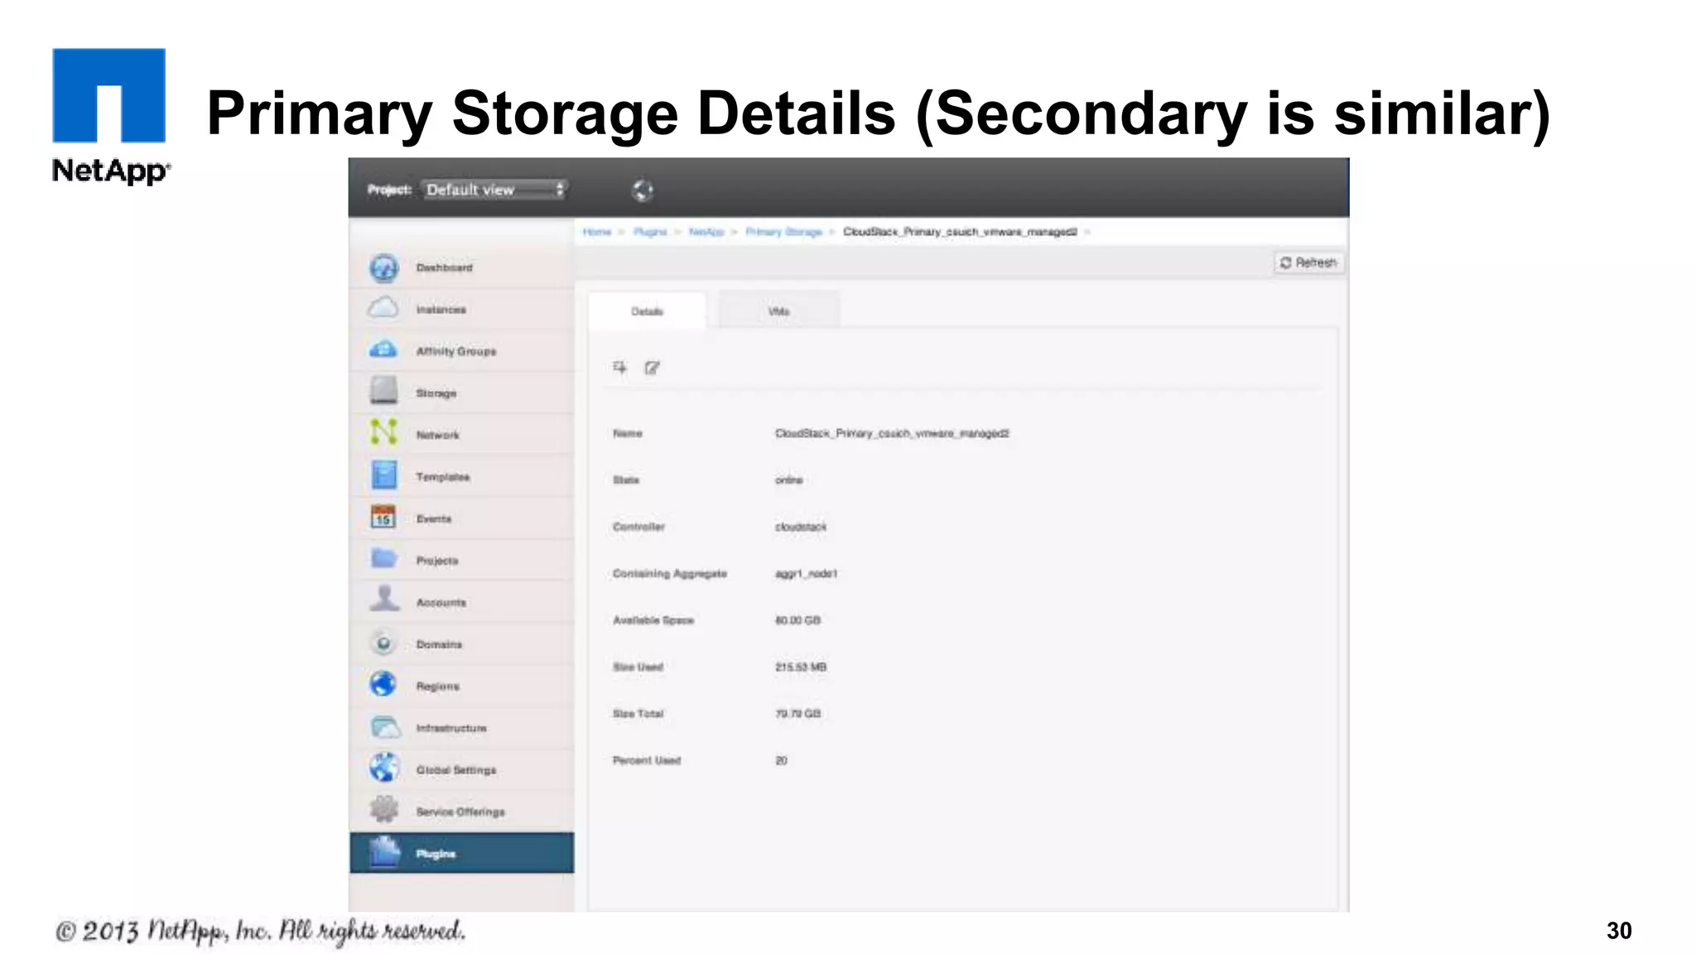This screenshot has width=1696, height=954.
Task: Go to Home breadcrumb link
Action: point(596,232)
